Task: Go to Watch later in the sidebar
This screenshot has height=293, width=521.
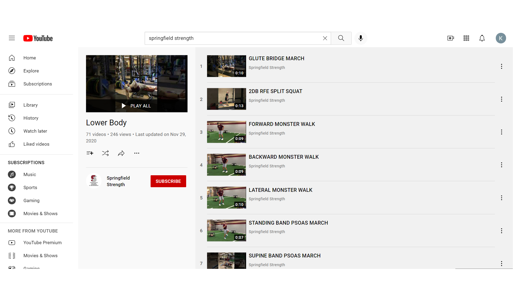Action: (x=35, y=131)
